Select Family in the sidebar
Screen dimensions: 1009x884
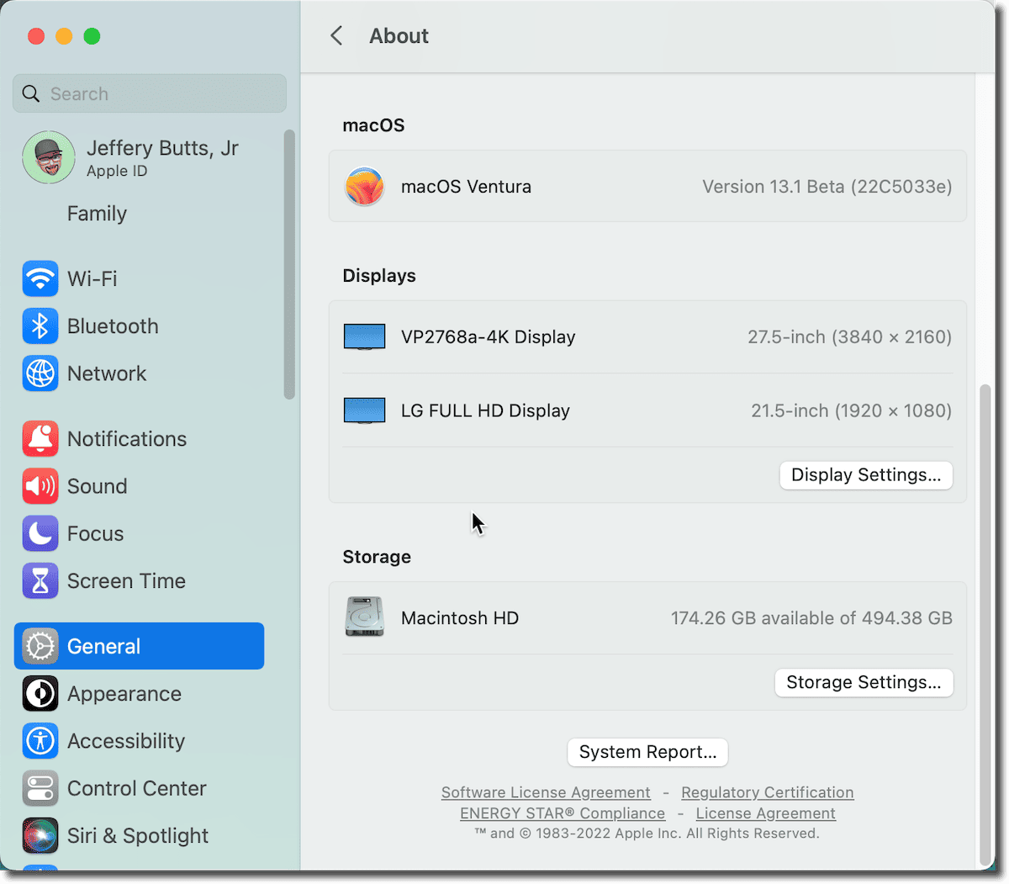click(97, 214)
